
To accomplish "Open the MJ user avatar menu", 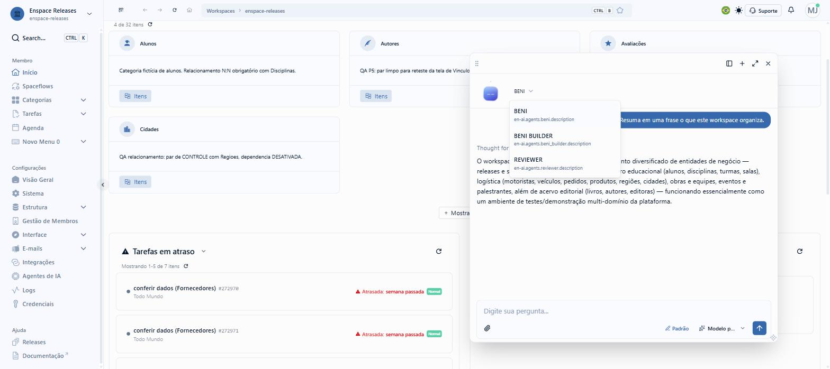I will 813,10.
